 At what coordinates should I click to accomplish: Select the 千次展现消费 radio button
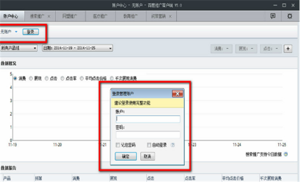pyautogui.click(x=111, y=78)
